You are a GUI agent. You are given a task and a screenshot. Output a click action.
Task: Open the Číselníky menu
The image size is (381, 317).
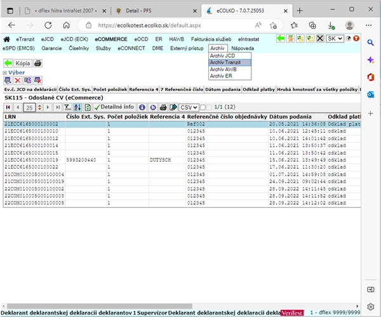79,48
